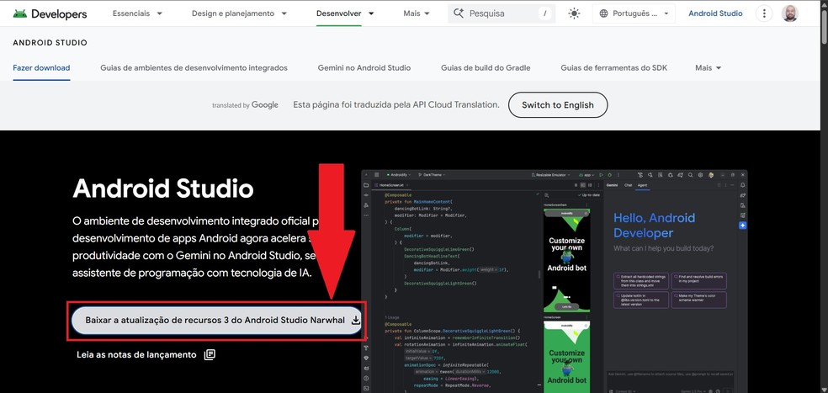Click the Gemini sparkle icon in IDE preview
Viewport: 828px width, 393px height.
[742, 226]
